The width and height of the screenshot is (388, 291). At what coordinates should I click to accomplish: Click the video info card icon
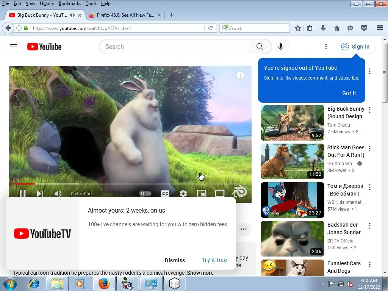click(x=240, y=75)
